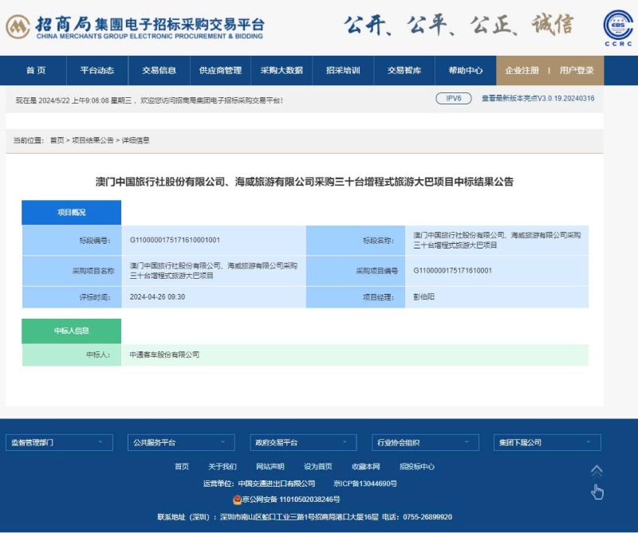The height and width of the screenshot is (533, 638).
Task: Click the 公开、公平、公正、诚信 slogan banner
Action: [459, 25]
